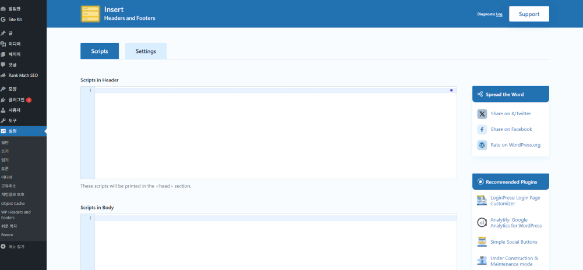Click the pushpin icon for 글 posts

coord(3,33)
